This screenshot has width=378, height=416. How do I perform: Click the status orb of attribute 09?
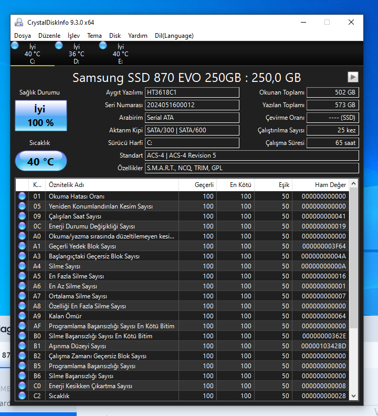tap(22, 216)
